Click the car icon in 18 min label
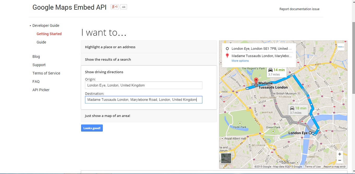Screen dimensions: 355x174 pyautogui.click(x=292, y=108)
